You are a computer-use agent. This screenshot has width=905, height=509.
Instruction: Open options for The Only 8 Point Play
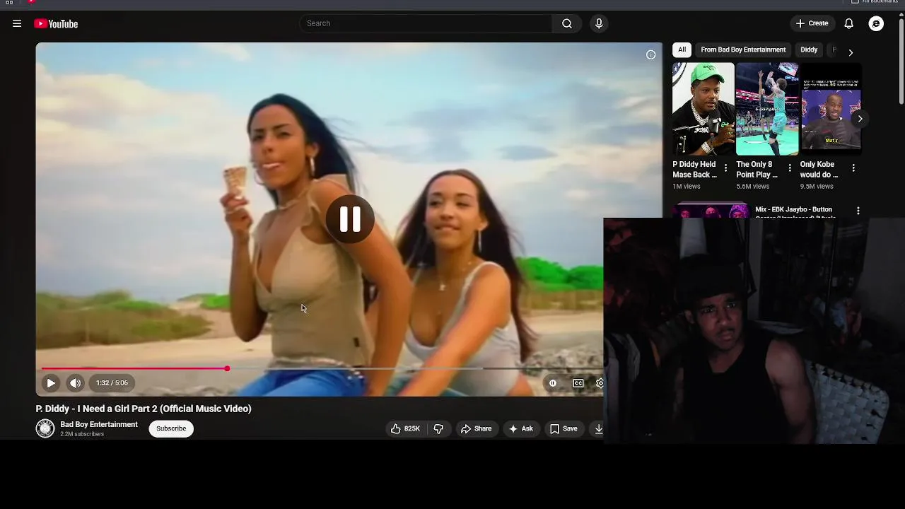[x=790, y=168]
